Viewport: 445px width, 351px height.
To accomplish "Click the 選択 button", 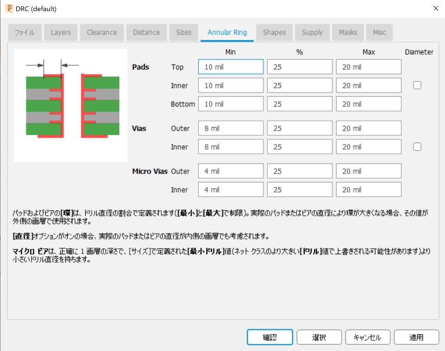I will tap(319, 337).
